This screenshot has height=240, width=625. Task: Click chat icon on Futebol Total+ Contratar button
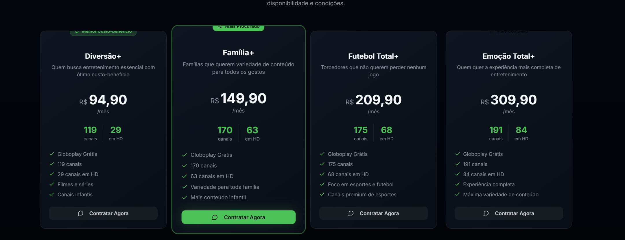pyautogui.click(x=351, y=213)
